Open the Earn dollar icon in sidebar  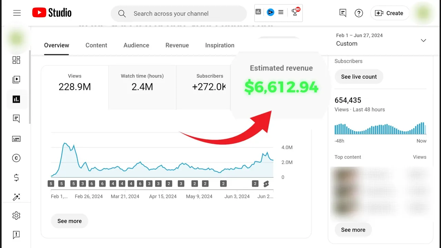(16, 178)
